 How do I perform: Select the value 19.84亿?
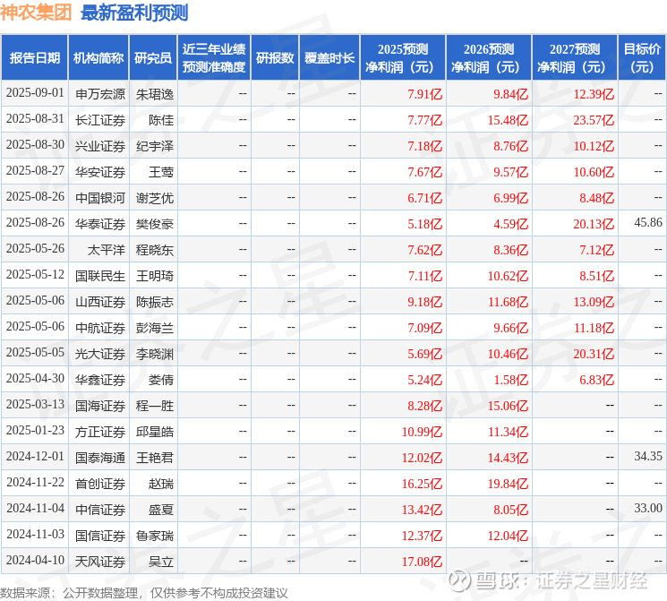[x=508, y=484]
